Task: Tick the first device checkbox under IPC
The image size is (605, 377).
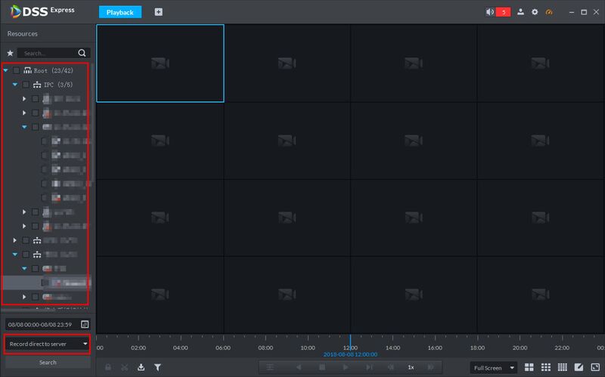Action: click(35, 99)
